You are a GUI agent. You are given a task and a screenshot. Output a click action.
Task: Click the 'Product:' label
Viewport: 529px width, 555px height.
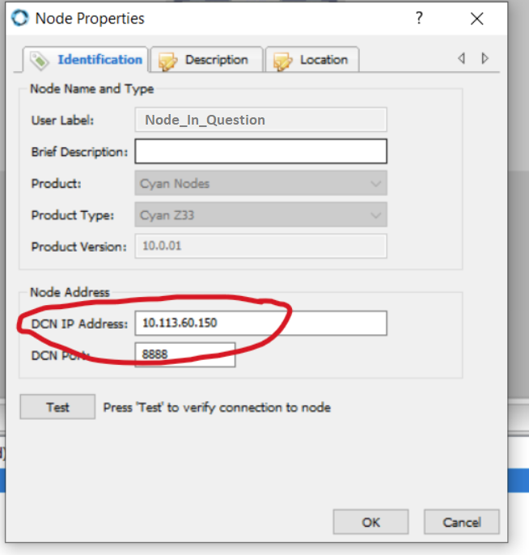click(57, 184)
